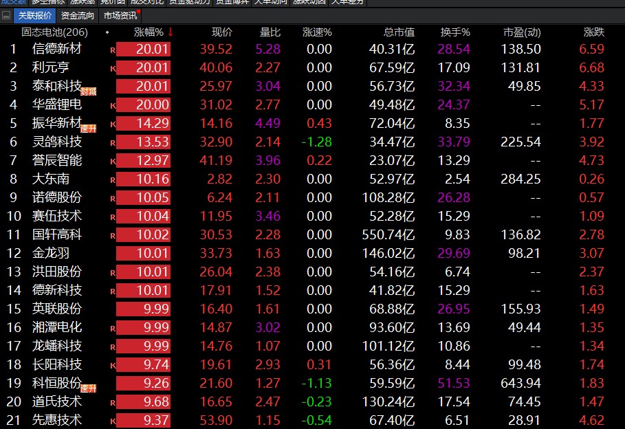Select the stock 誉辰智能

click(57, 160)
